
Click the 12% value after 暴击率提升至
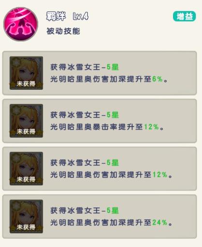click(151, 127)
